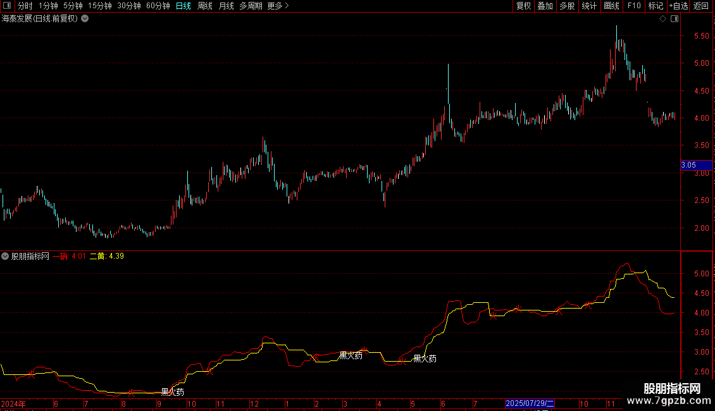Click the 5.50 price axis label

(701, 36)
